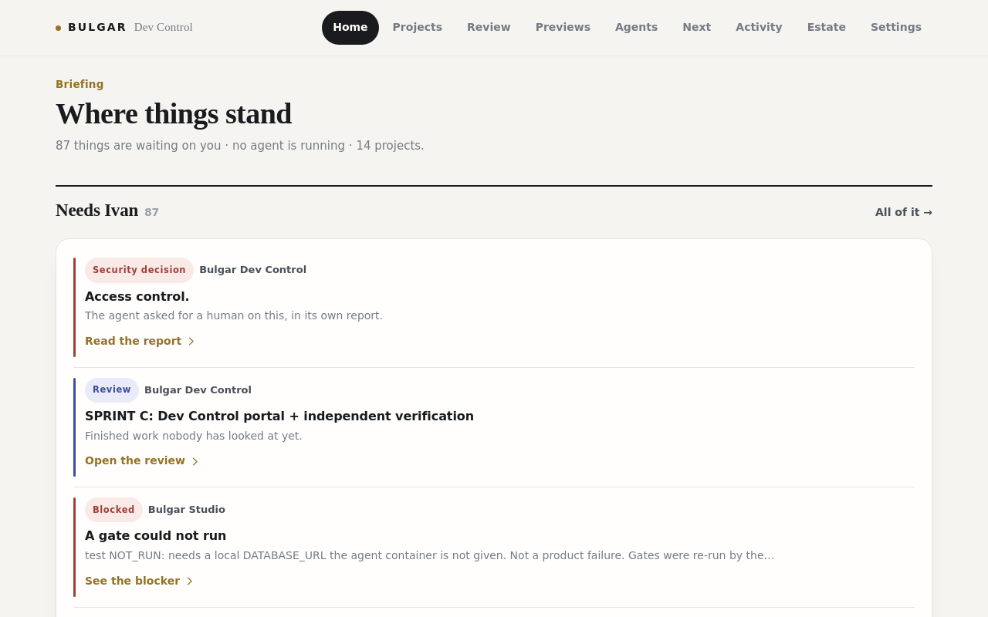Click 'Dev Control' subtitle in header
This screenshot has height=617, width=988.
[164, 27]
